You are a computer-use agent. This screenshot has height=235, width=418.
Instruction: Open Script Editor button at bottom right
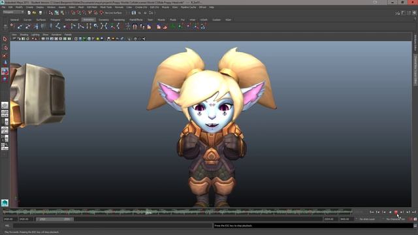(415, 226)
